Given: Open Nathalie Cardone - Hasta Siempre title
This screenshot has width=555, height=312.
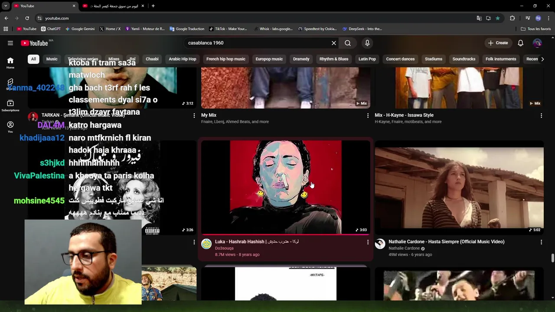Looking at the screenshot, I should [x=447, y=242].
